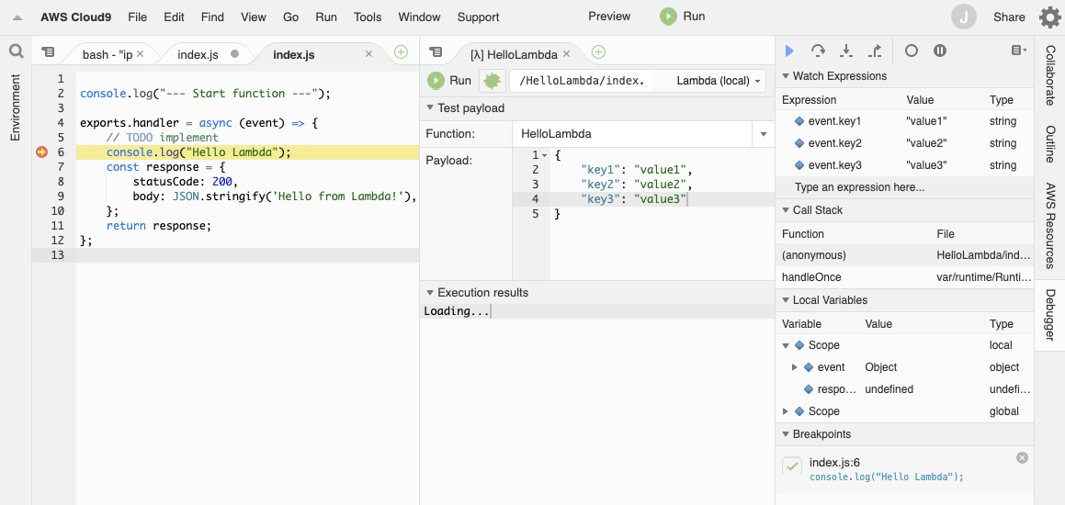Viewport: 1065px width, 505px height.
Task: Click the Preview button
Action: click(609, 17)
